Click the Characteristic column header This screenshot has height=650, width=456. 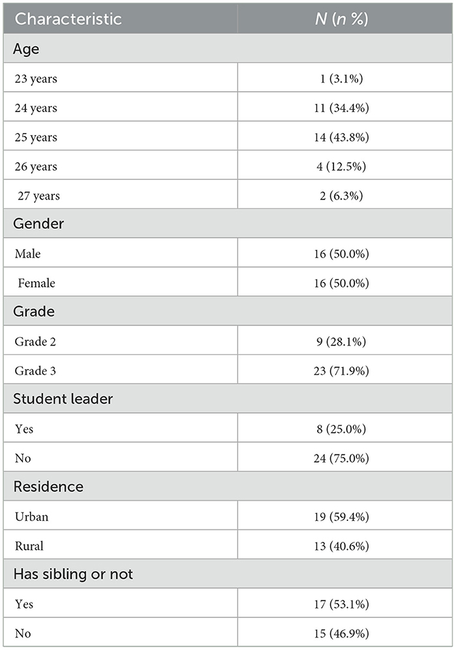pos(68,19)
